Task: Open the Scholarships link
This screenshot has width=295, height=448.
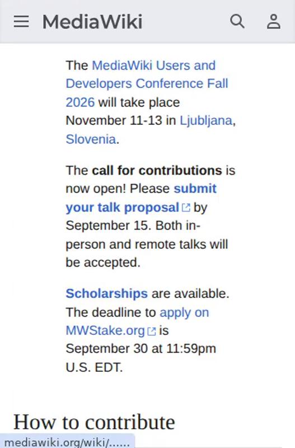Action: 106,293
